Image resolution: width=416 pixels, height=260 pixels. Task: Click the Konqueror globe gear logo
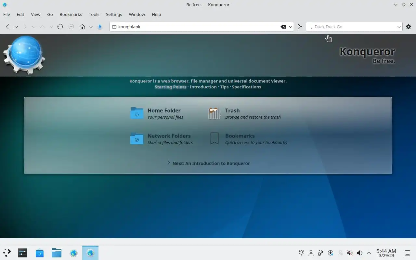tap(24, 55)
